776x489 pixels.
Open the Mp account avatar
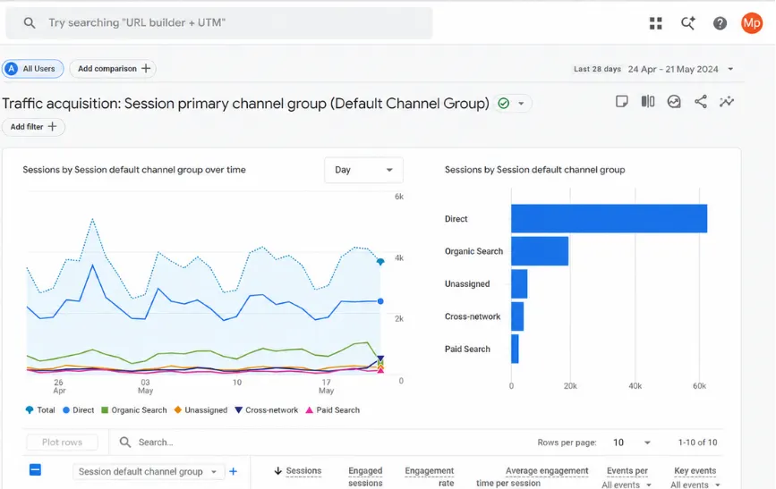tap(751, 22)
